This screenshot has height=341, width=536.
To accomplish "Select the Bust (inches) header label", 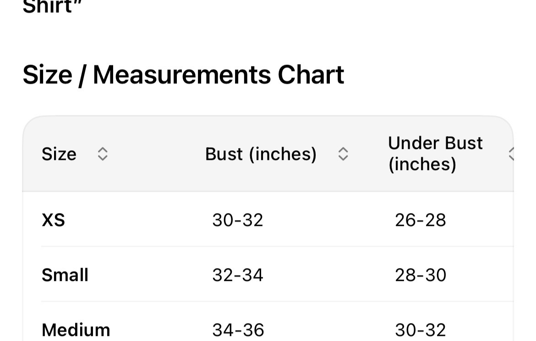I will 261,154.
